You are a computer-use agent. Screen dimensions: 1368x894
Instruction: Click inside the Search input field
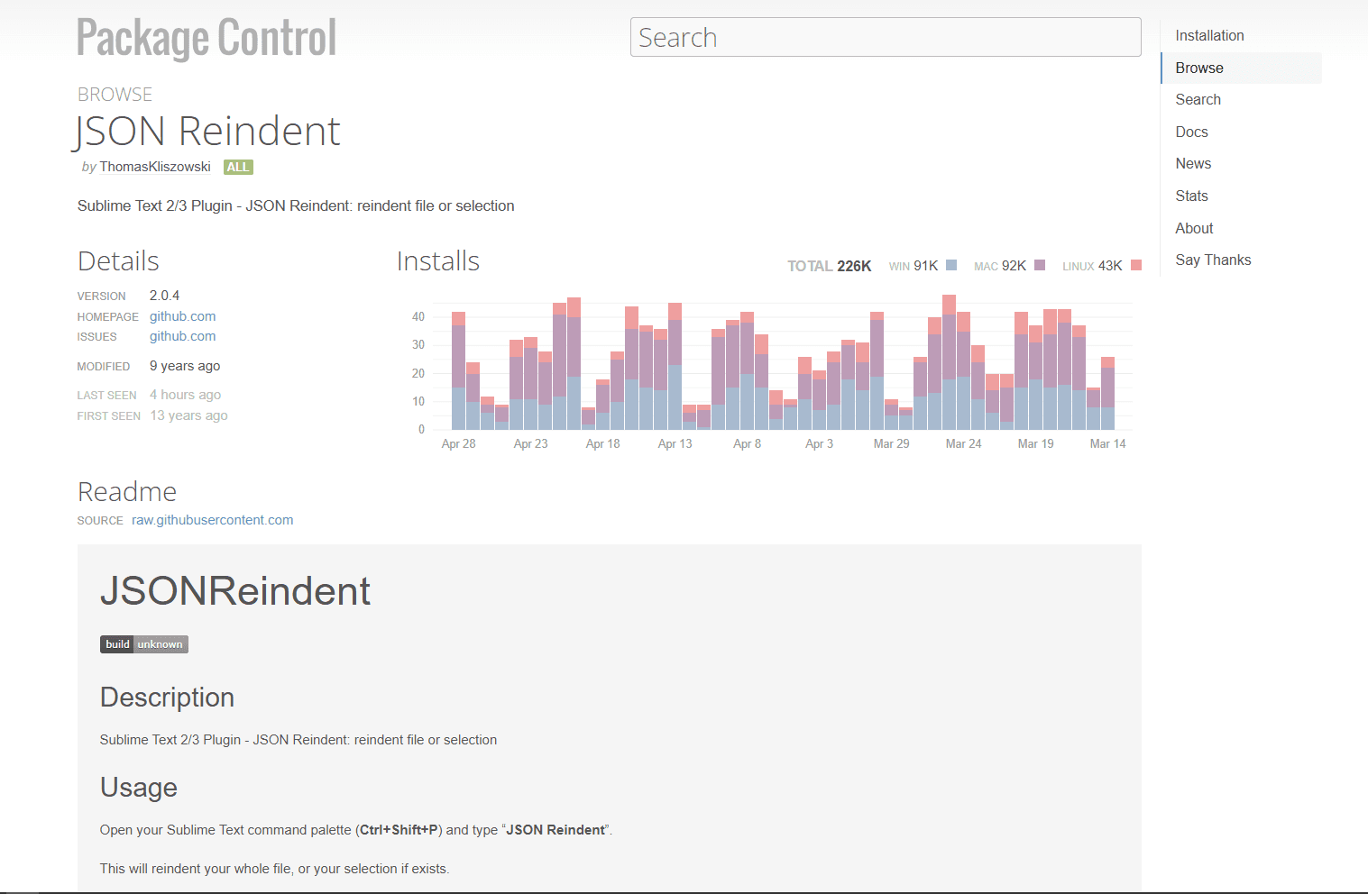pyautogui.click(x=885, y=37)
